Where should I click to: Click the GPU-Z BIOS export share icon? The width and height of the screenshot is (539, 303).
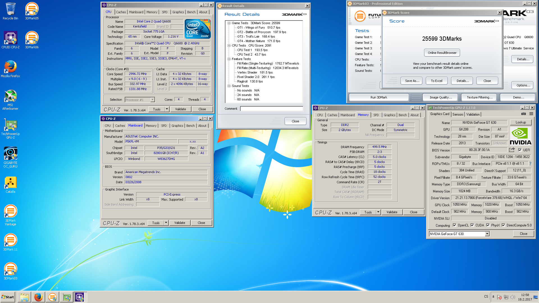tap(512, 150)
